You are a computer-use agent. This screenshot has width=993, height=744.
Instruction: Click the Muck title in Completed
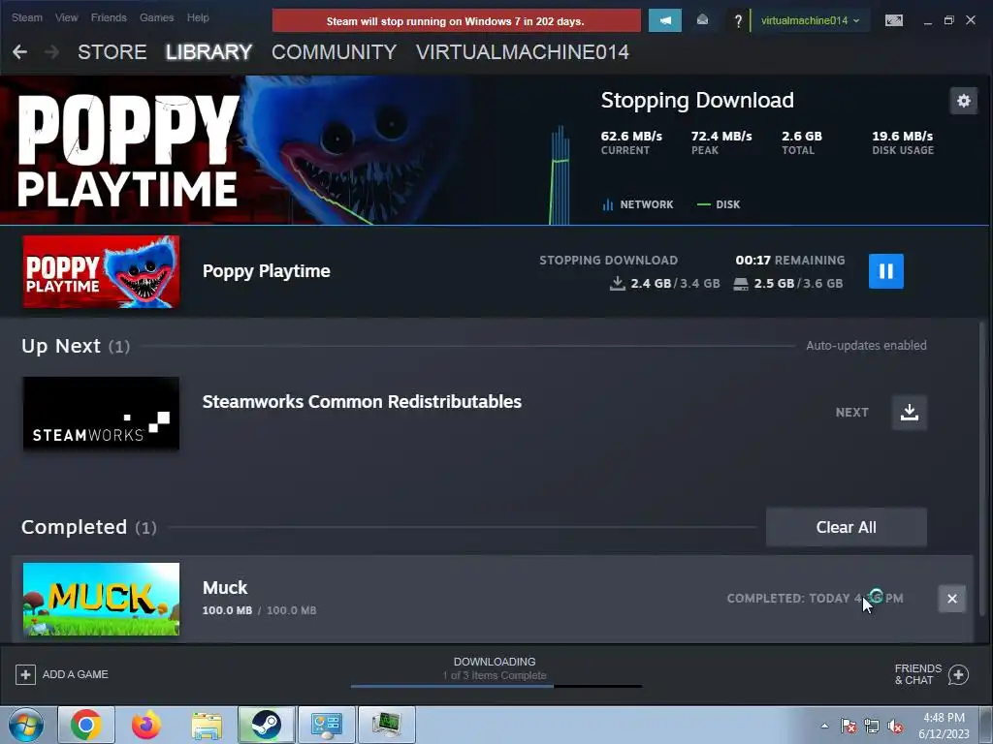[x=225, y=588]
